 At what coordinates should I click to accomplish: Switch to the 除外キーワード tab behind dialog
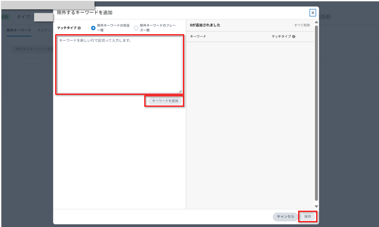19,30
